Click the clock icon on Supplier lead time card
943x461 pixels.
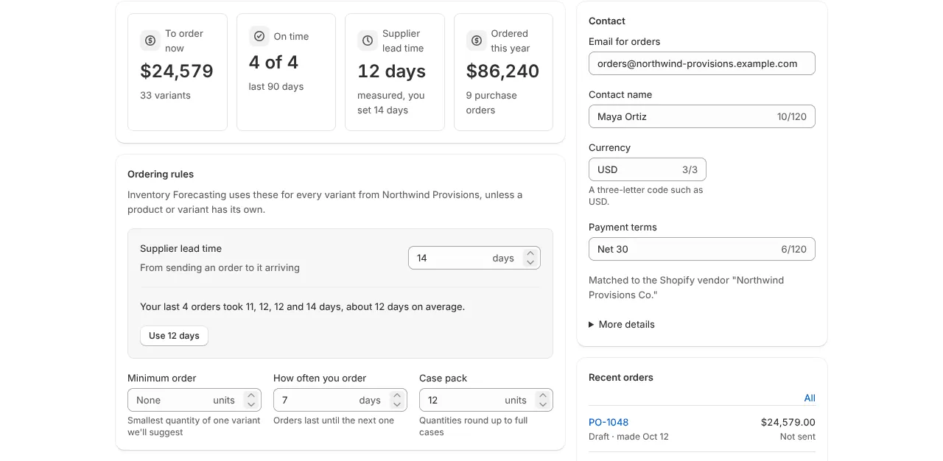click(x=368, y=41)
